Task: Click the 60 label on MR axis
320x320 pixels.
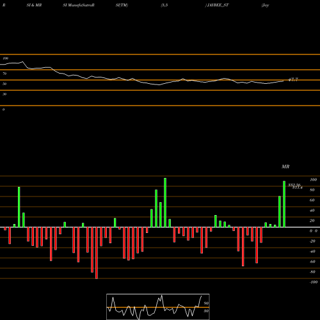Action: tap(312, 200)
